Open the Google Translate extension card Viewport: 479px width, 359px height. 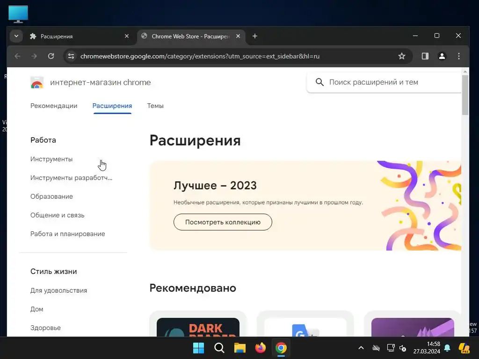[305, 324]
